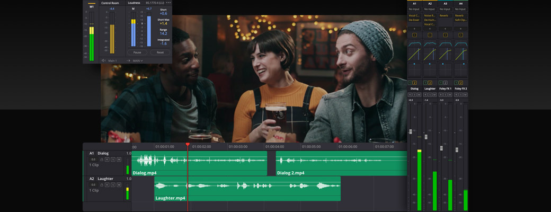Add an effect to mixer channel A1

coord(414,29)
